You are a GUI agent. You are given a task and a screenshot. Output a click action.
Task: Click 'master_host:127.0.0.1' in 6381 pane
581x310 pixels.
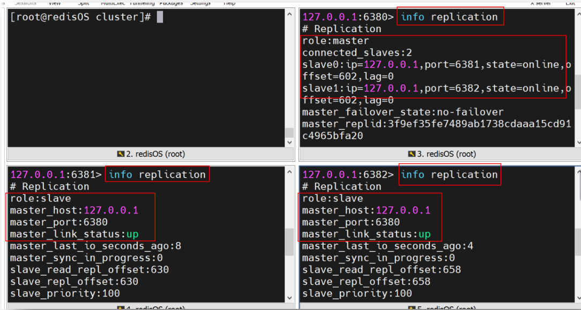point(74,210)
